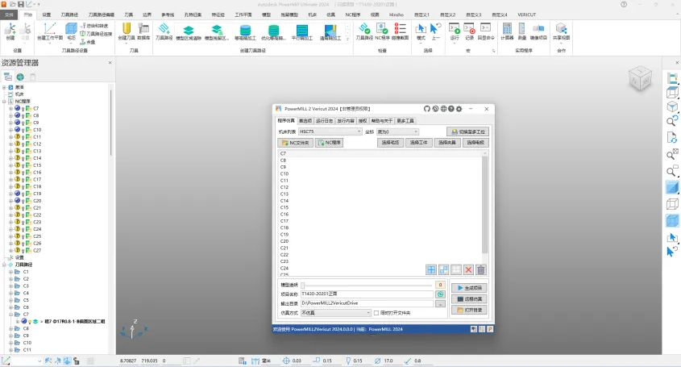Open the 更多工具 tab in Vericut dialog
Viewport: 681px width, 367px height.
[x=405, y=121]
